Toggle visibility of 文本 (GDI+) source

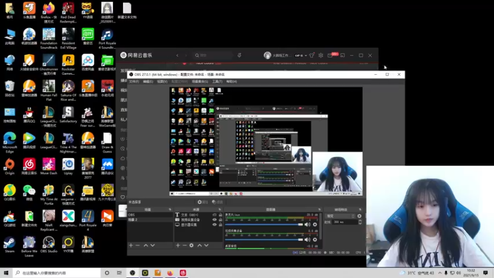click(214, 214)
